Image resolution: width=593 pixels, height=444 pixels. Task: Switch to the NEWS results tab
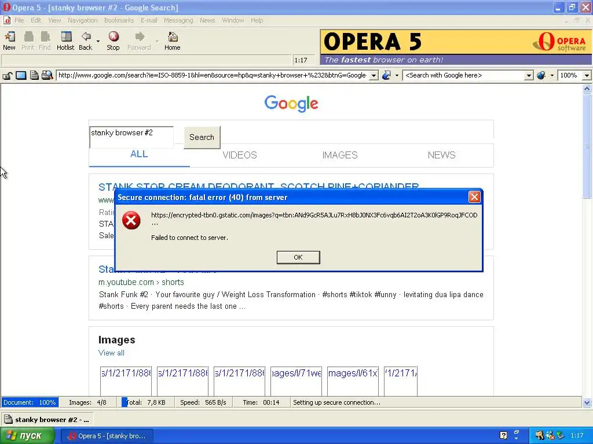[441, 155]
